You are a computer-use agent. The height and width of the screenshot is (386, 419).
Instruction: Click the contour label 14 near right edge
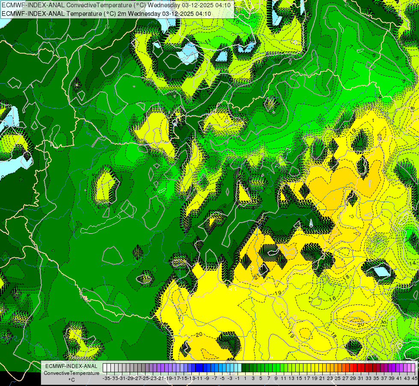click(x=413, y=263)
